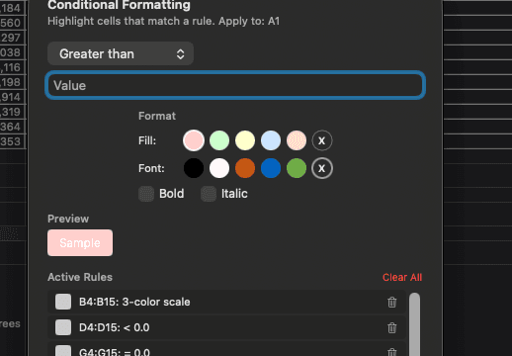Select the blue font color swatch
Image resolution: width=512 pixels, height=356 pixels.
click(271, 168)
